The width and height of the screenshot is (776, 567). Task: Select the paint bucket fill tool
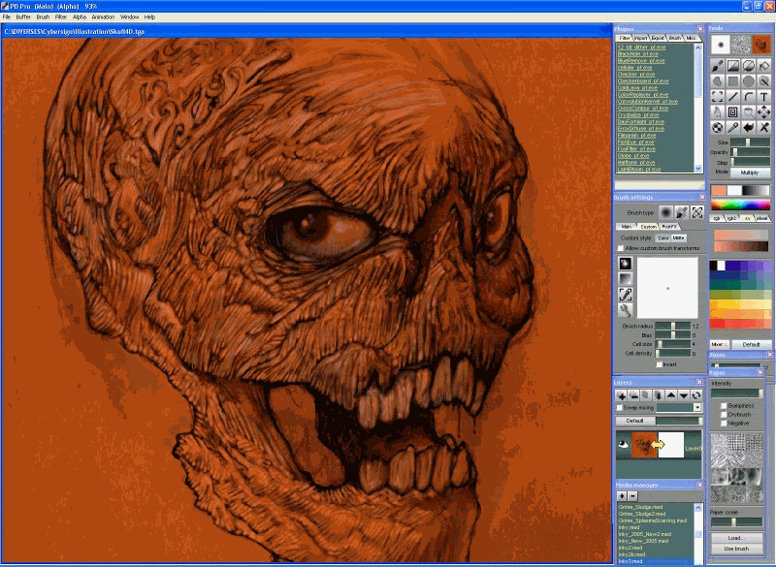[763, 65]
